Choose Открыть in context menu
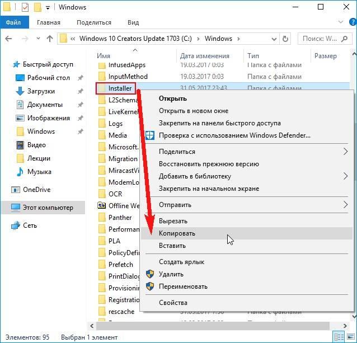The image size is (357, 343). pyautogui.click(x=173, y=98)
